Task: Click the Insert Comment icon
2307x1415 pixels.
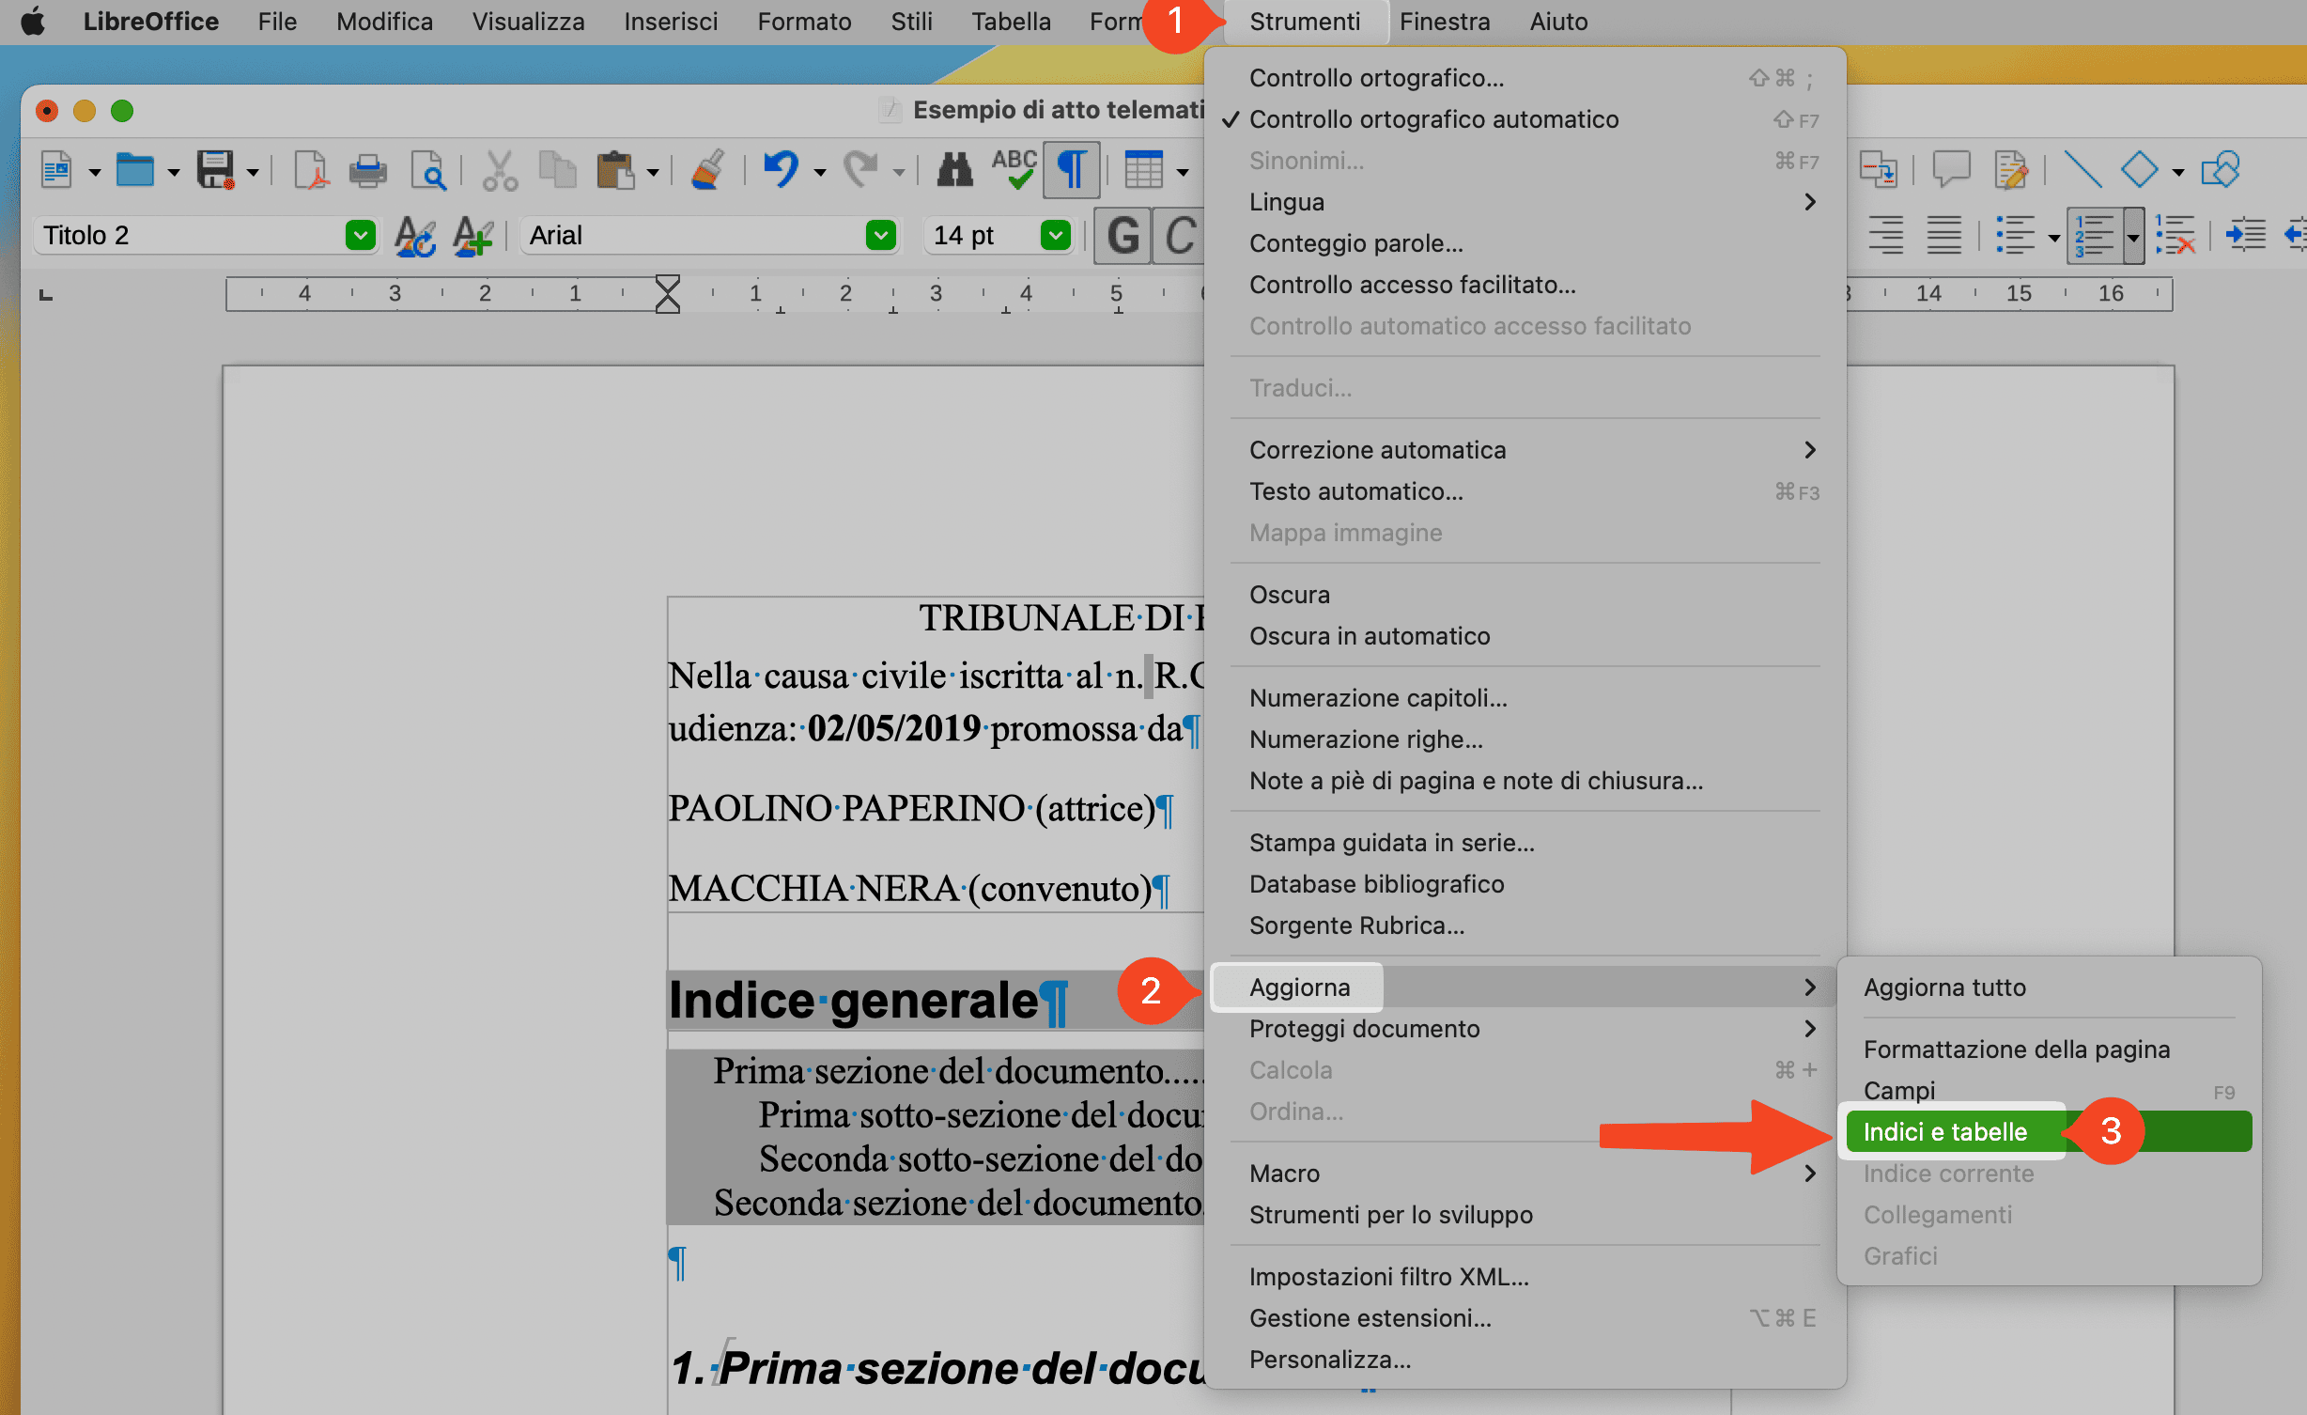Action: [1951, 171]
